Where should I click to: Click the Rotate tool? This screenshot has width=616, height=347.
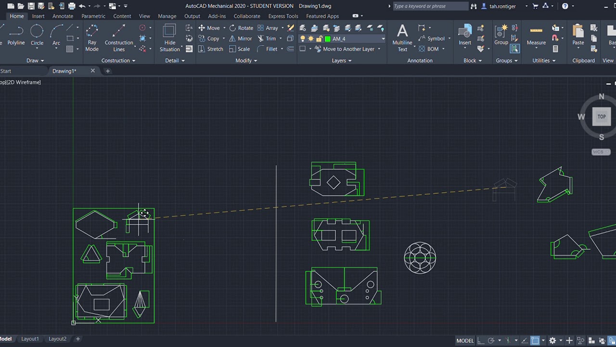pos(241,28)
